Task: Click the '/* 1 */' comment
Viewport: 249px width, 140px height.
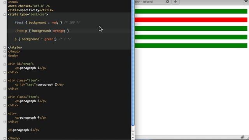Action: [65, 39]
